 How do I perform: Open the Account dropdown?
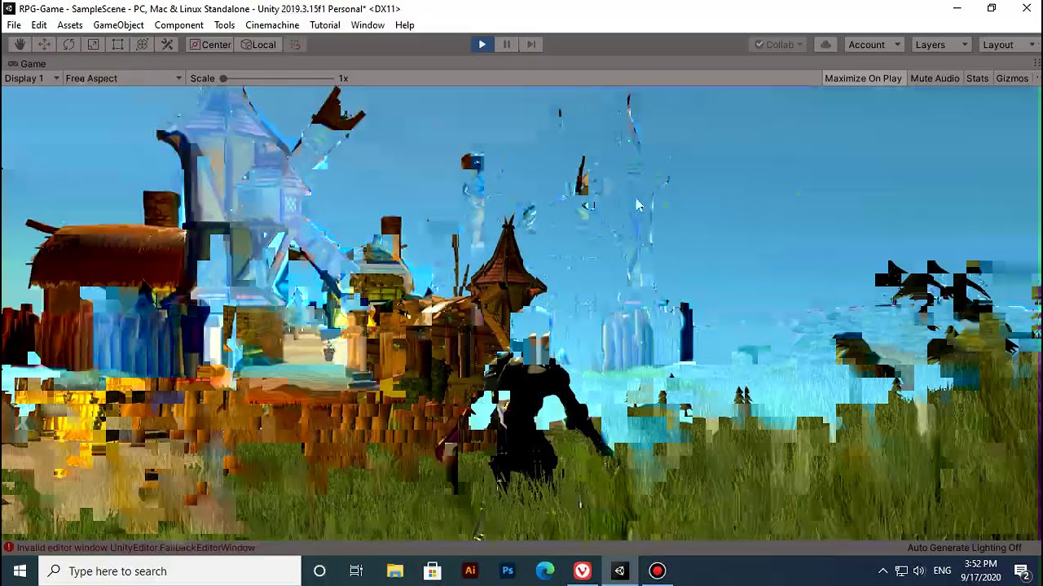(x=874, y=45)
